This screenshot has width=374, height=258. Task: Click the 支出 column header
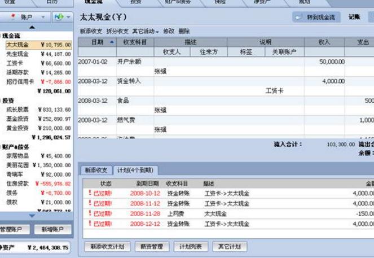(x=360, y=42)
